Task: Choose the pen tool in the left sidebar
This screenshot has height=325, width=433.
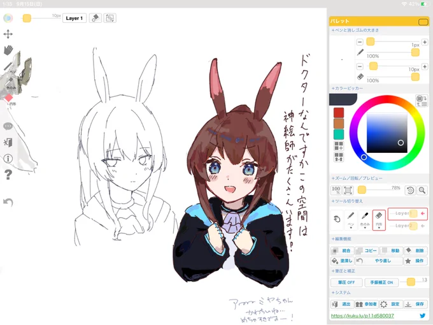Action: click(x=9, y=67)
